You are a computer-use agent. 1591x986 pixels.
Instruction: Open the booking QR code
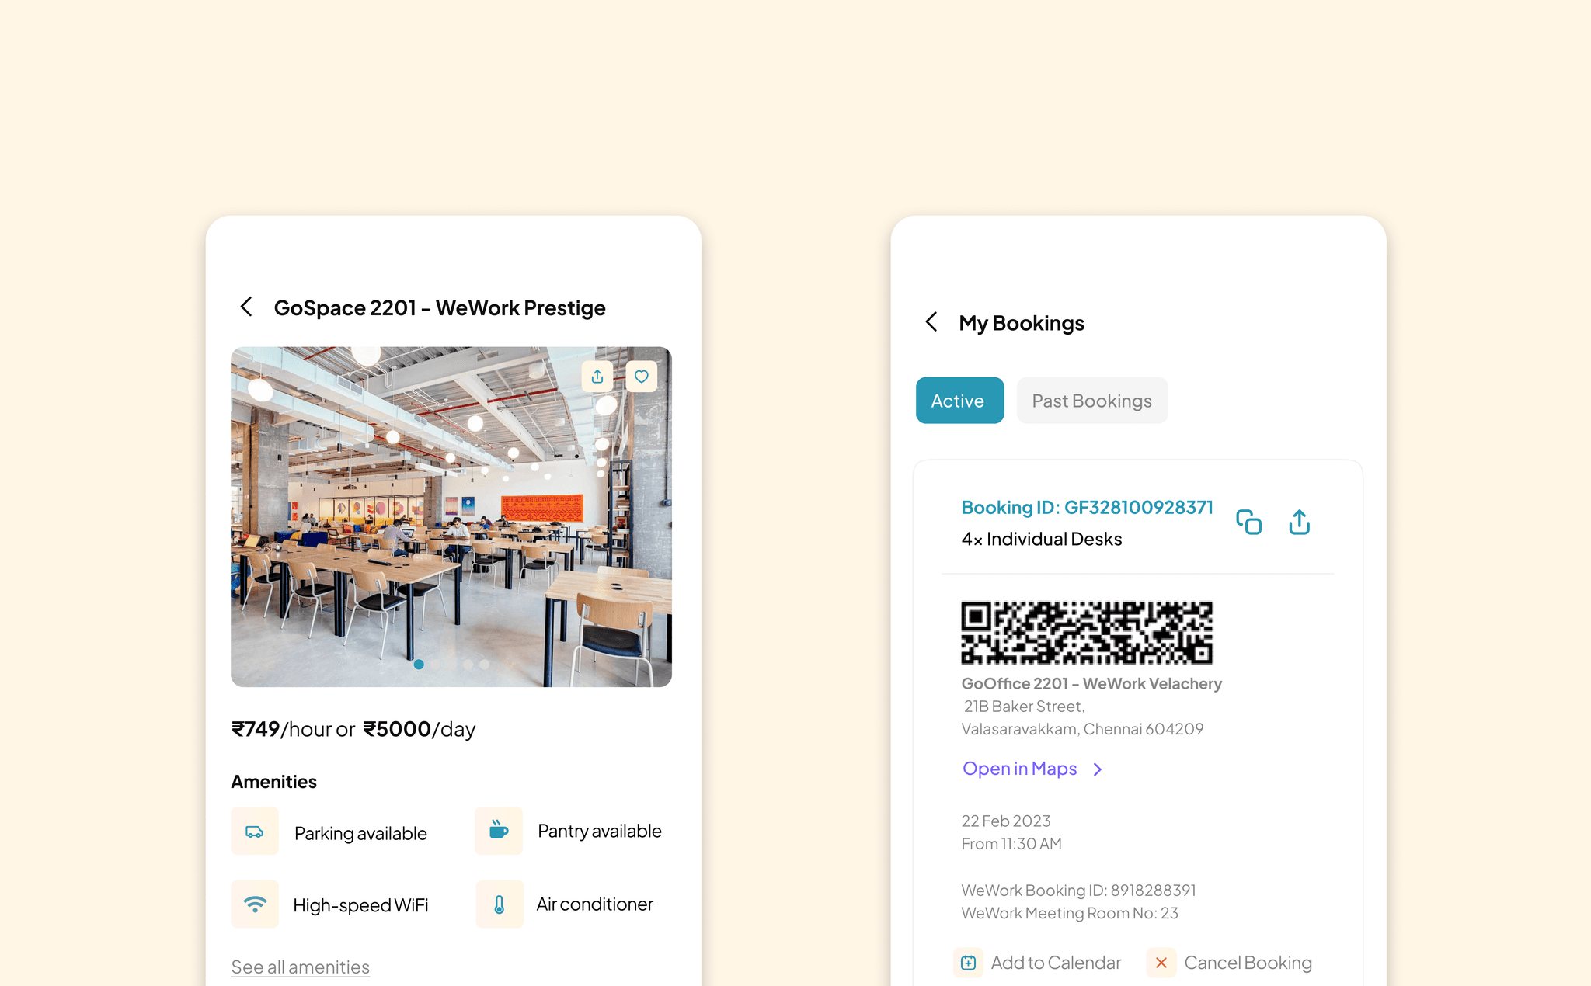(1087, 633)
